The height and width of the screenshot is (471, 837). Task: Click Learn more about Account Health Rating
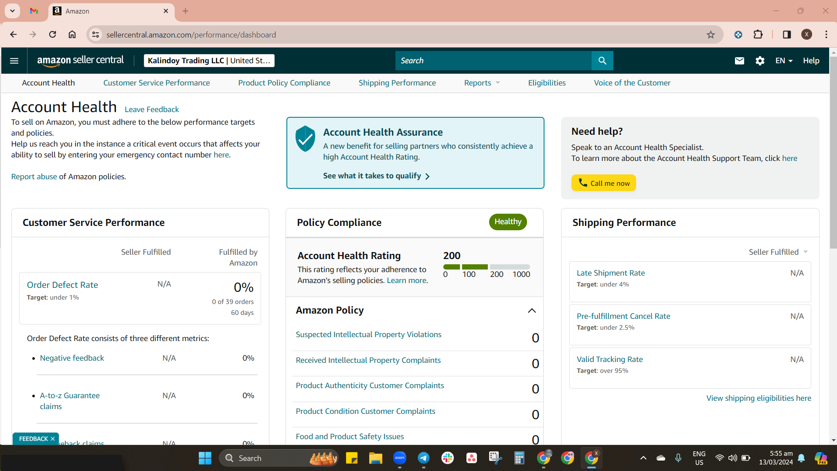[406, 280]
